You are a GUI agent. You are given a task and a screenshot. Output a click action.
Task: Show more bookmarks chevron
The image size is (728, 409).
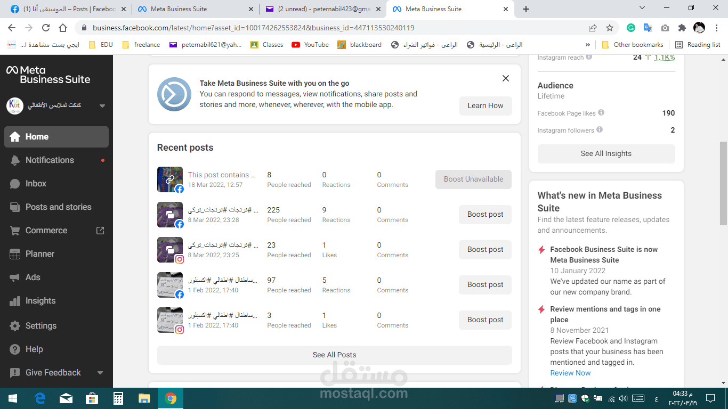point(588,45)
